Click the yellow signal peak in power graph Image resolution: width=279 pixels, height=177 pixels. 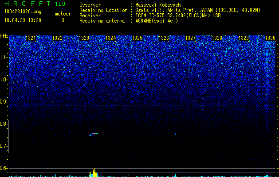[94, 173]
